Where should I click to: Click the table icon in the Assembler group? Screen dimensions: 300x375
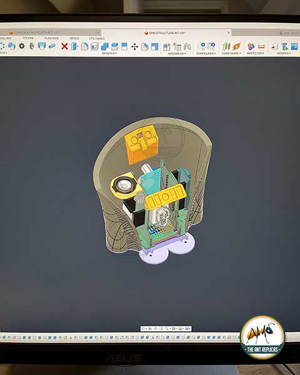[177, 47]
